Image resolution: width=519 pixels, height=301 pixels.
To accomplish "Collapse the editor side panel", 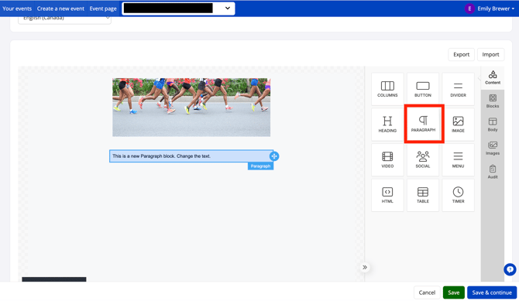I will point(365,267).
